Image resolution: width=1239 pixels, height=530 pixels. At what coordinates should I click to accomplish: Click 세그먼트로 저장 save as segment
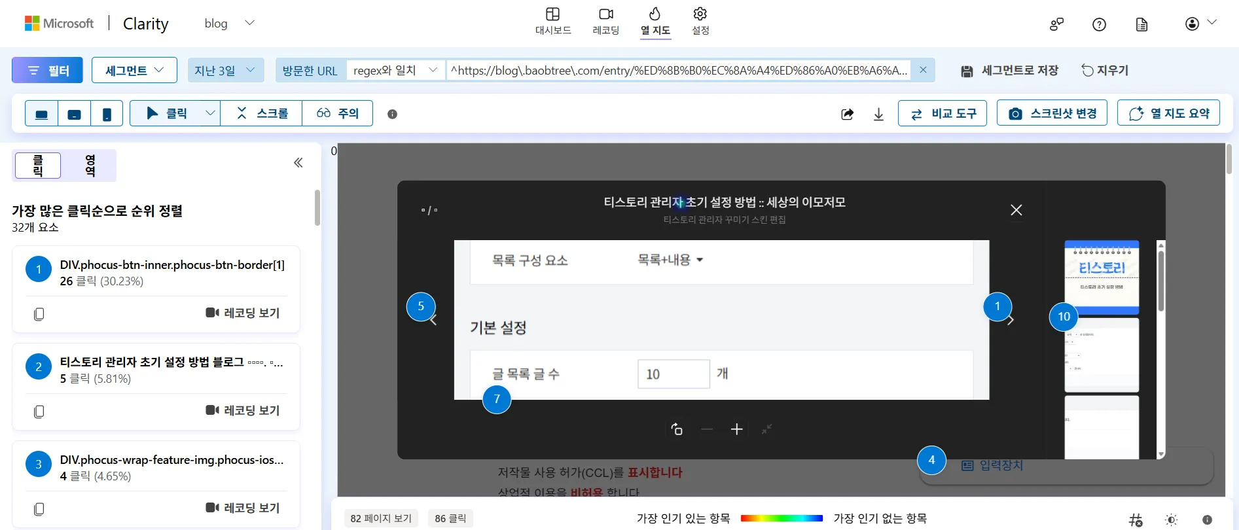(1009, 71)
